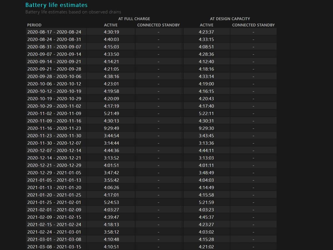Click CONNECTED STANDBY header under AT FULL CHARGE
The width and height of the screenshot is (333, 250).
158,25
